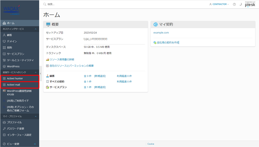Collapse the sidebar using the edge handle
Image resolution: width=259 pixels, height=147 pixels.
tap(40, 74)
